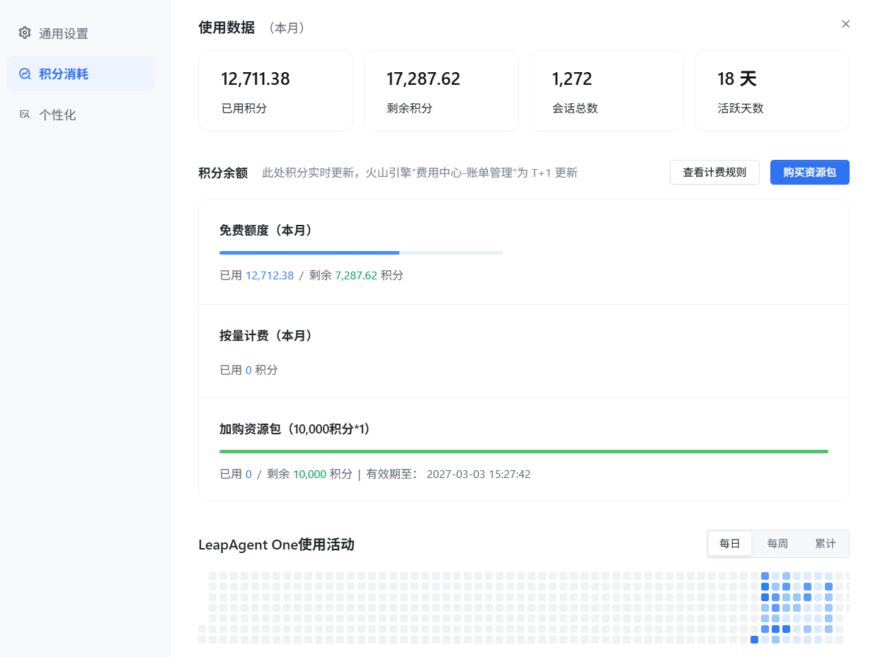Click the used value 12,712.38 under 免费额度
The image size is (873, 657).
pos(270,275)
